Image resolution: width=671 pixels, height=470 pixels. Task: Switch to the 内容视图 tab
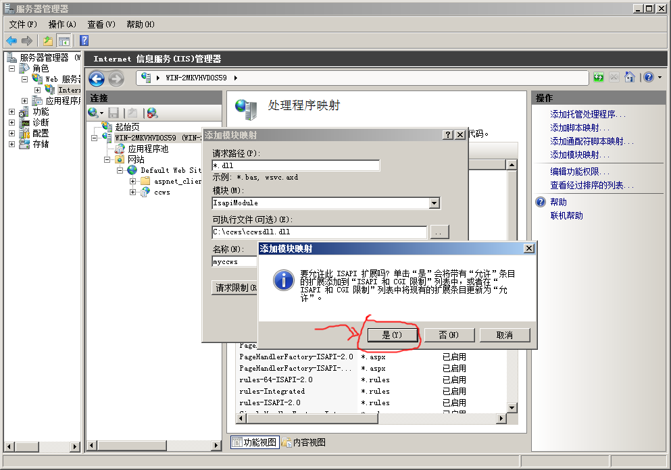pos(304,442)
